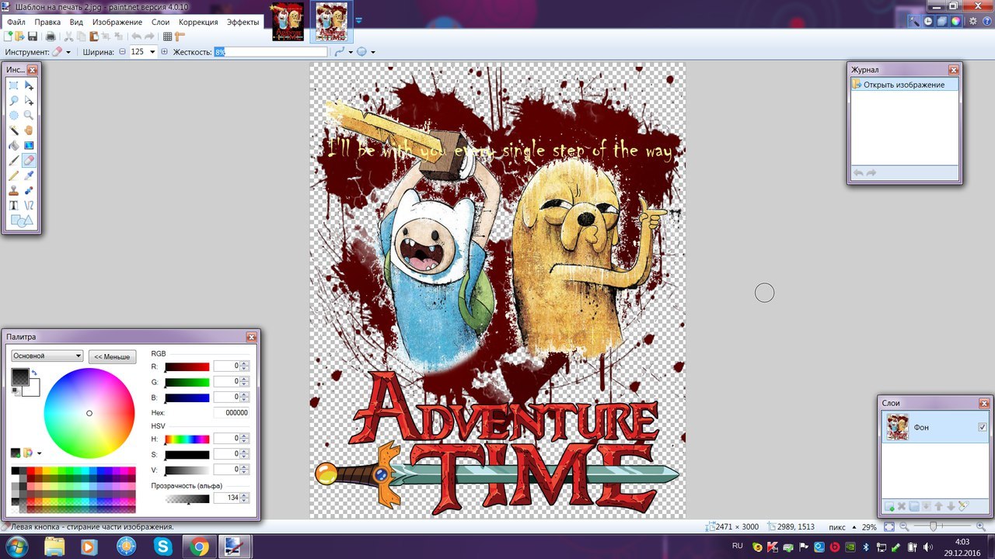Screen dimensions: 995x559
Task: Open the Settings gear icon
Action: pyautogui.click(x=973, y=22)
